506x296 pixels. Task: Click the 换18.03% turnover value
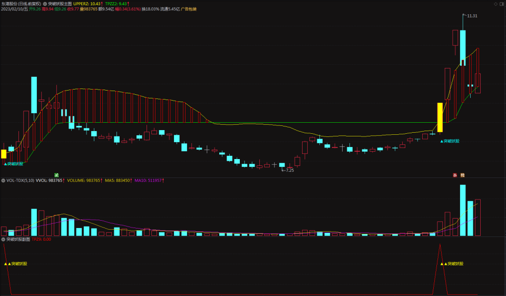tap(150, 9)
